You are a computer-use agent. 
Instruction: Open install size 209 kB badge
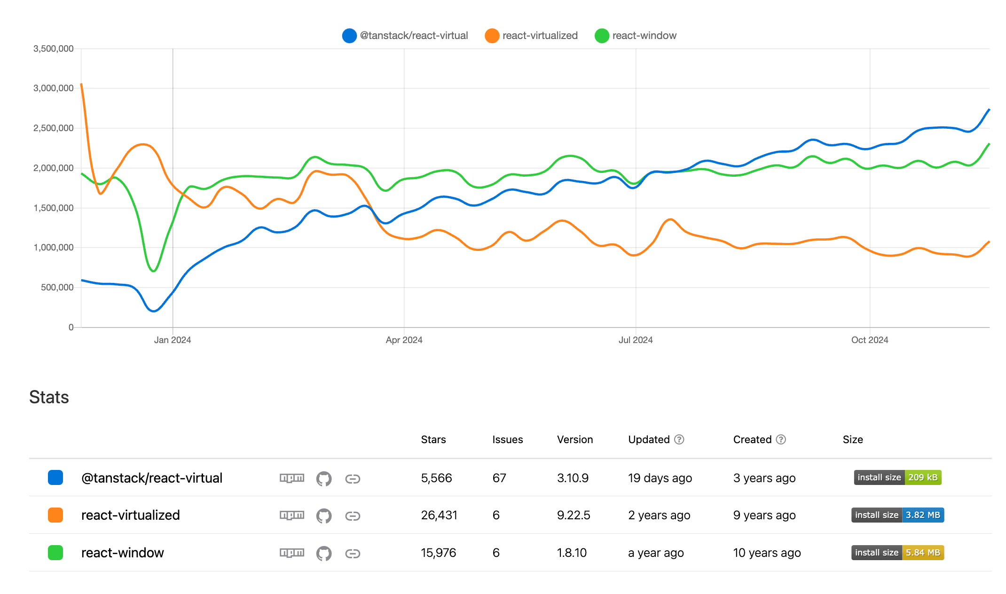click(897, 477)
